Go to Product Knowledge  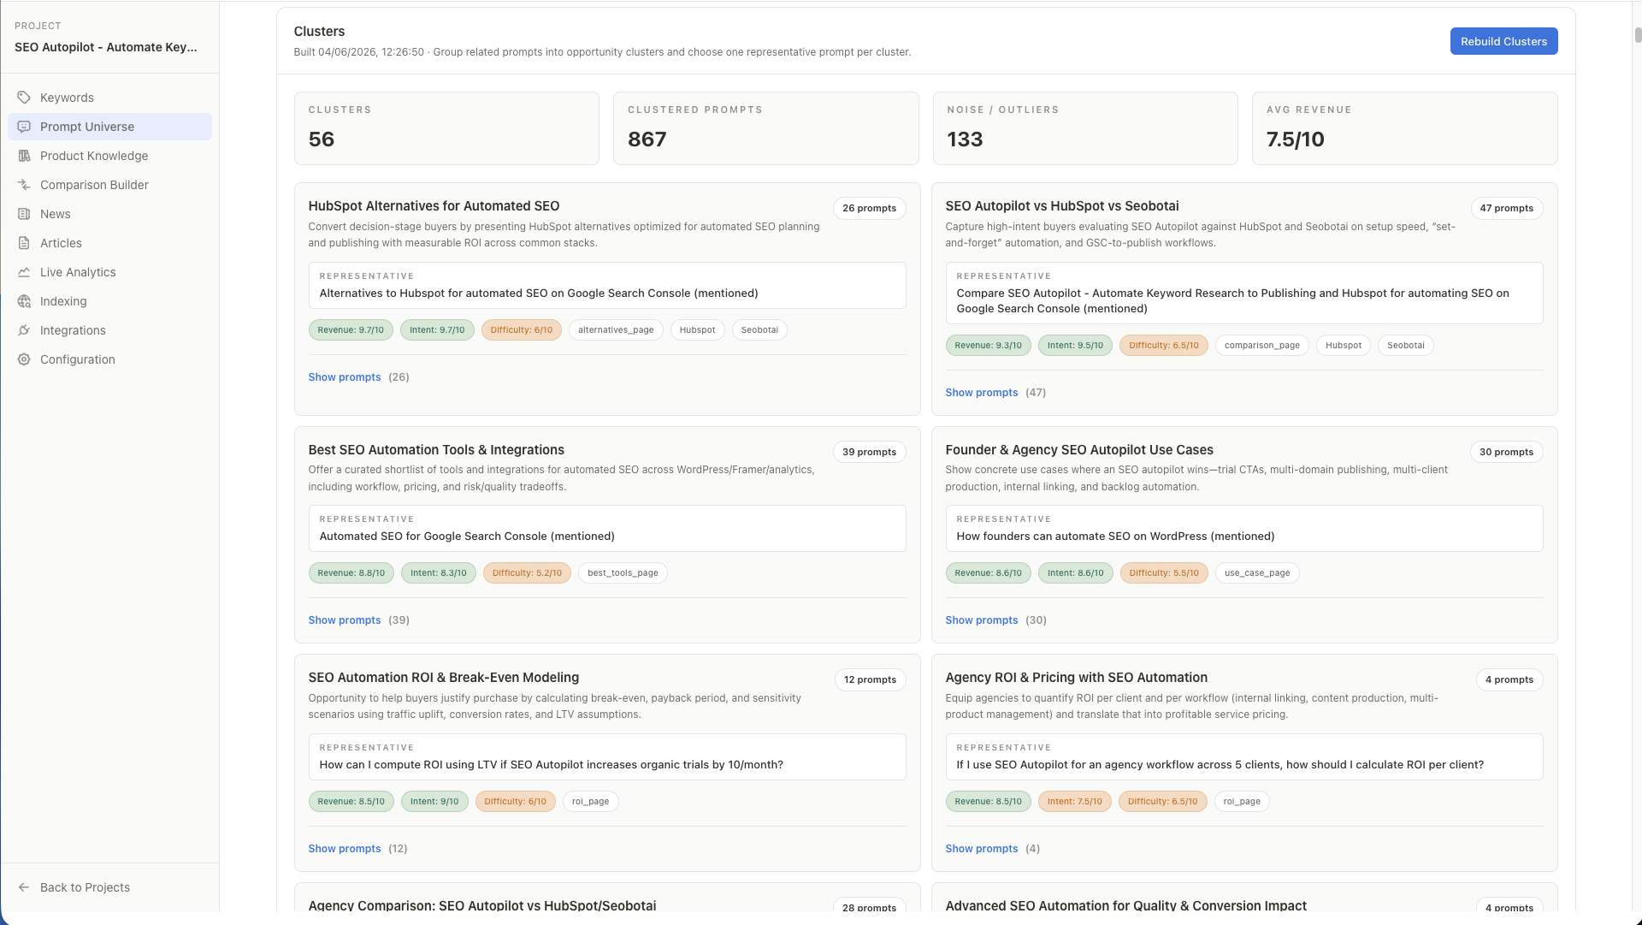point(109,156)
